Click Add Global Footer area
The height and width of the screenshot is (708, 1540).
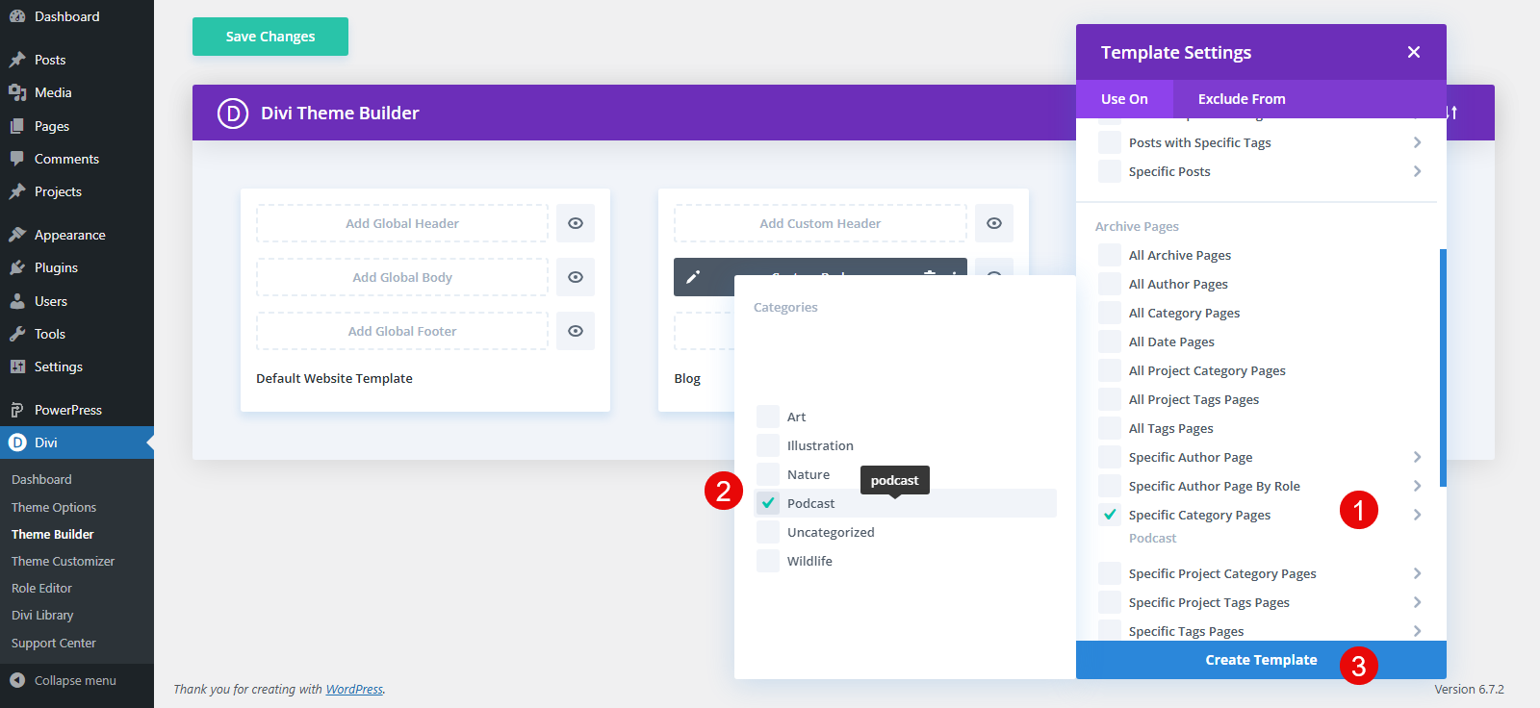(x=402, y=331)
